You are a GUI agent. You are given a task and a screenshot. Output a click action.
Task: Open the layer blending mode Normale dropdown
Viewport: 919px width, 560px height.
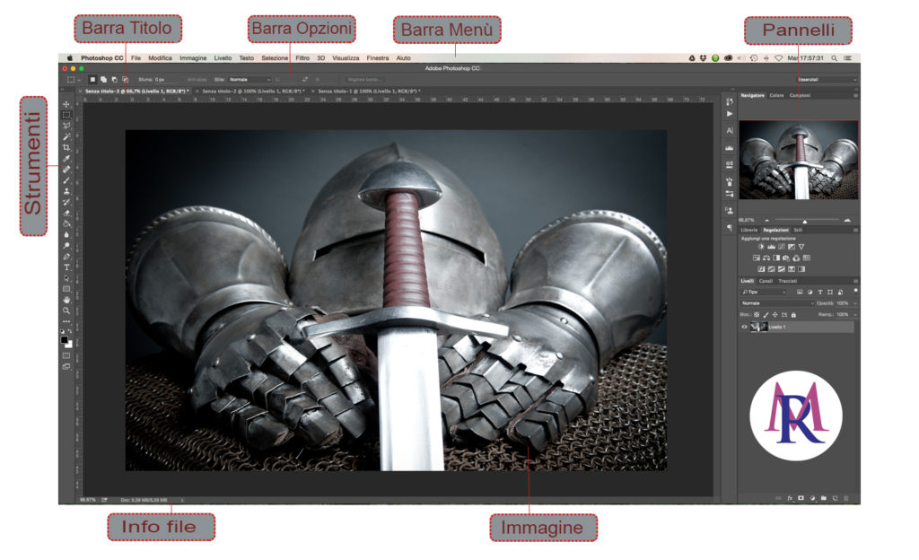click(777, 303)
